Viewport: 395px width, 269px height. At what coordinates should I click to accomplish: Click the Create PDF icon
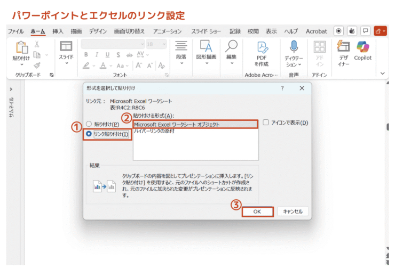(262, 47)
